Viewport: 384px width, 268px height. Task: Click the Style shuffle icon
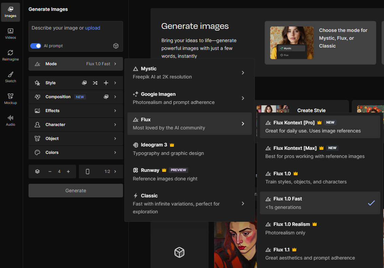click(95, 83)
